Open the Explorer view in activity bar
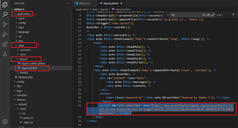The height and width of the screenshot is (128, 238). [5, 5]
